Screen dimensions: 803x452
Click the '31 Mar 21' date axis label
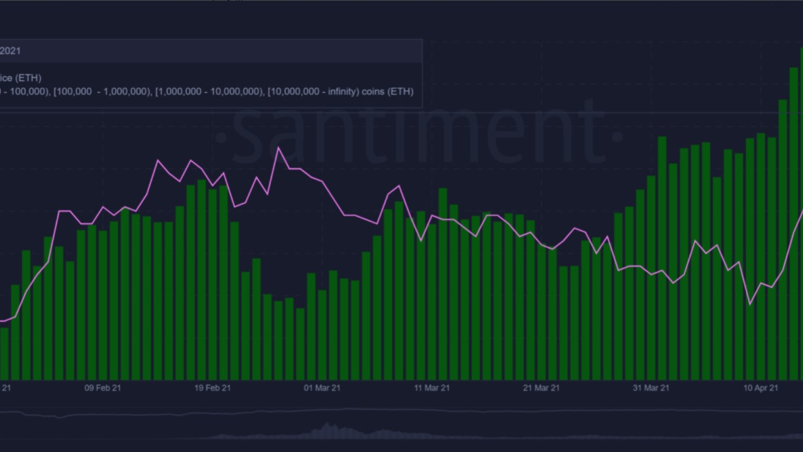[651, 388]
